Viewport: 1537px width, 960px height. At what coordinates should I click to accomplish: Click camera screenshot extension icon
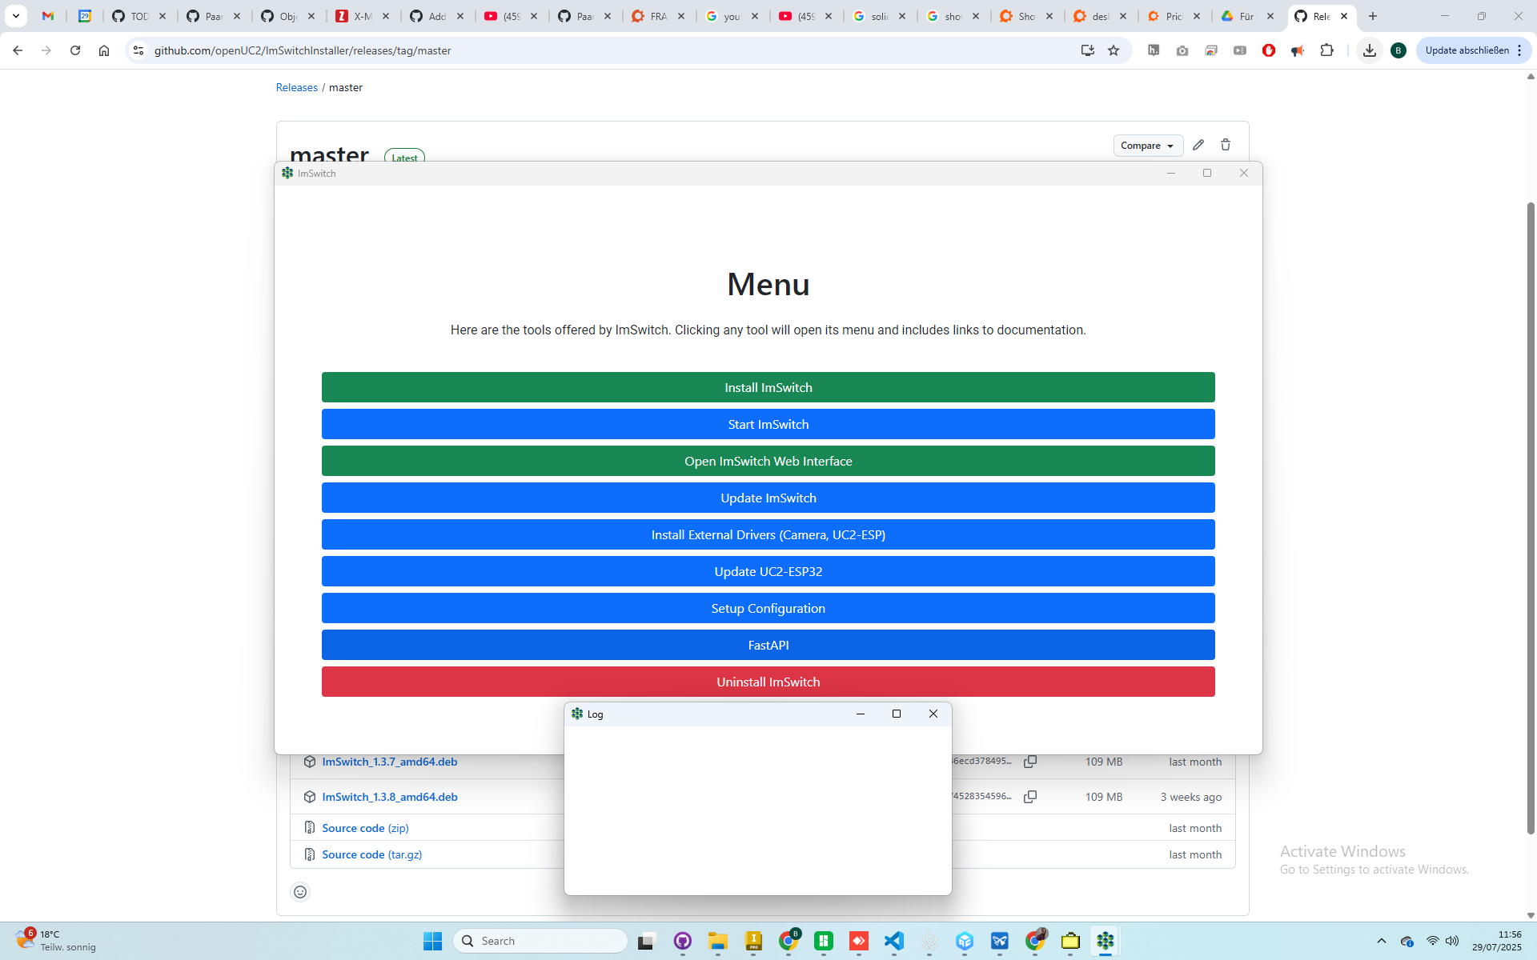(x=1182, y=50)
